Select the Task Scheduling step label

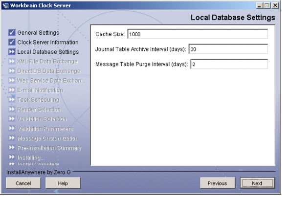(38, 100)
